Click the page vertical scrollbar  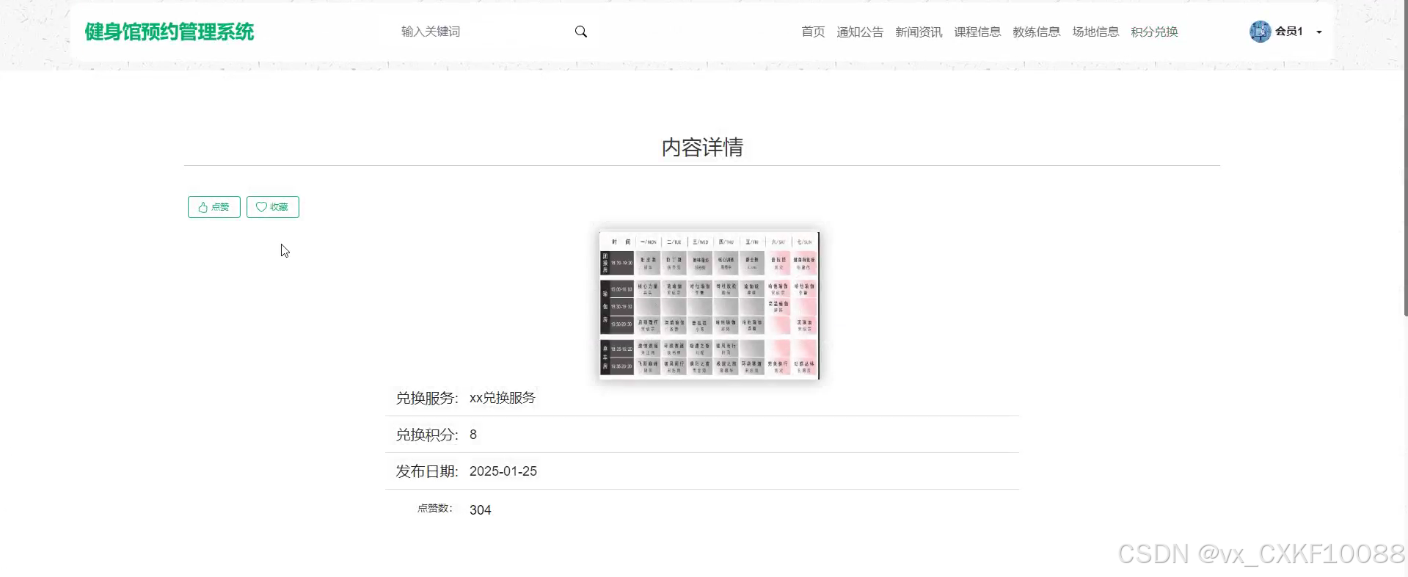[x=1405, y=158]
